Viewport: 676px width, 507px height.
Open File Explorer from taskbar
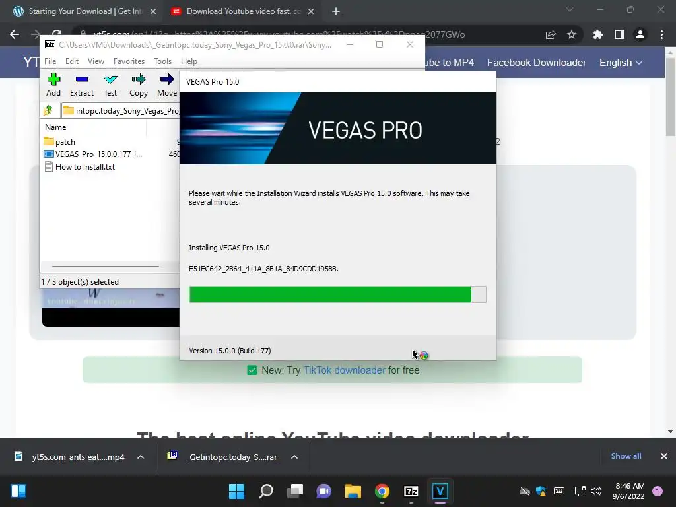point(353,491)
